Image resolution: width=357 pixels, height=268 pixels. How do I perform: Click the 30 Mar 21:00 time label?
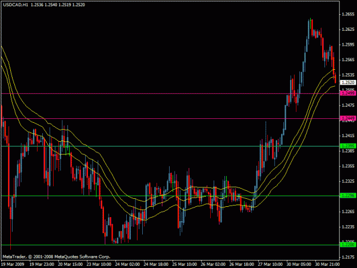327,264
